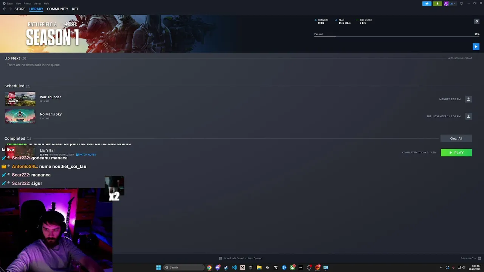This screenshot has height=272, width=484.
Task: Open the War Thunder thumbnail
Action: (20, 99)
